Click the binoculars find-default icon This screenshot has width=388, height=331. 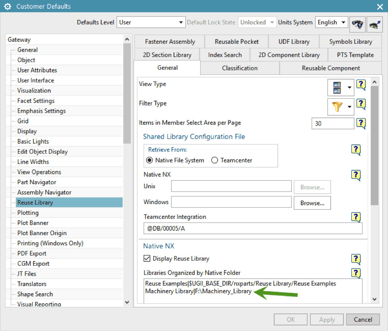pos(357,24)
